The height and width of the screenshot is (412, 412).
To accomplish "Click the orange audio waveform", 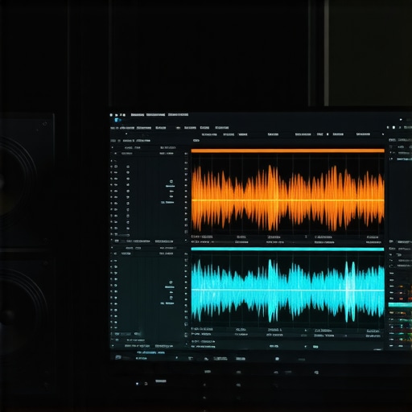I will pos(287,199).
